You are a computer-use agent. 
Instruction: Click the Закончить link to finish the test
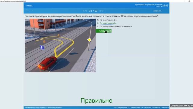(x=157, y=11)
